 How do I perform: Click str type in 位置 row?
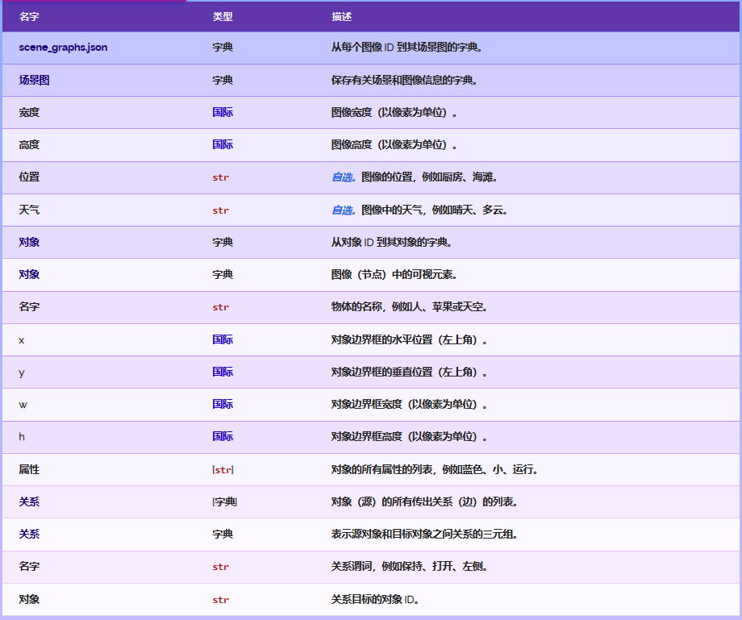220,177
